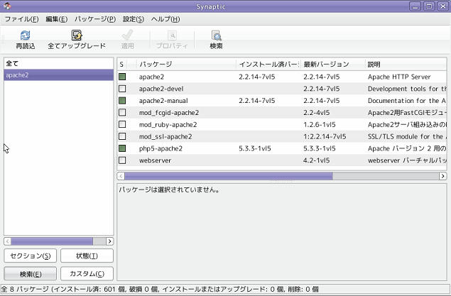Open the 編集(E) menu
The height and width of the screenshot is (296, 451).
(x=56, y=19)
